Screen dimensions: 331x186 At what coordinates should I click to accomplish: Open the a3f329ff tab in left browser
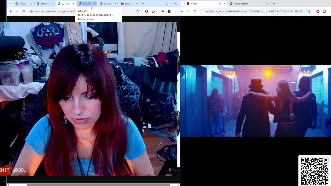[87, 4]
